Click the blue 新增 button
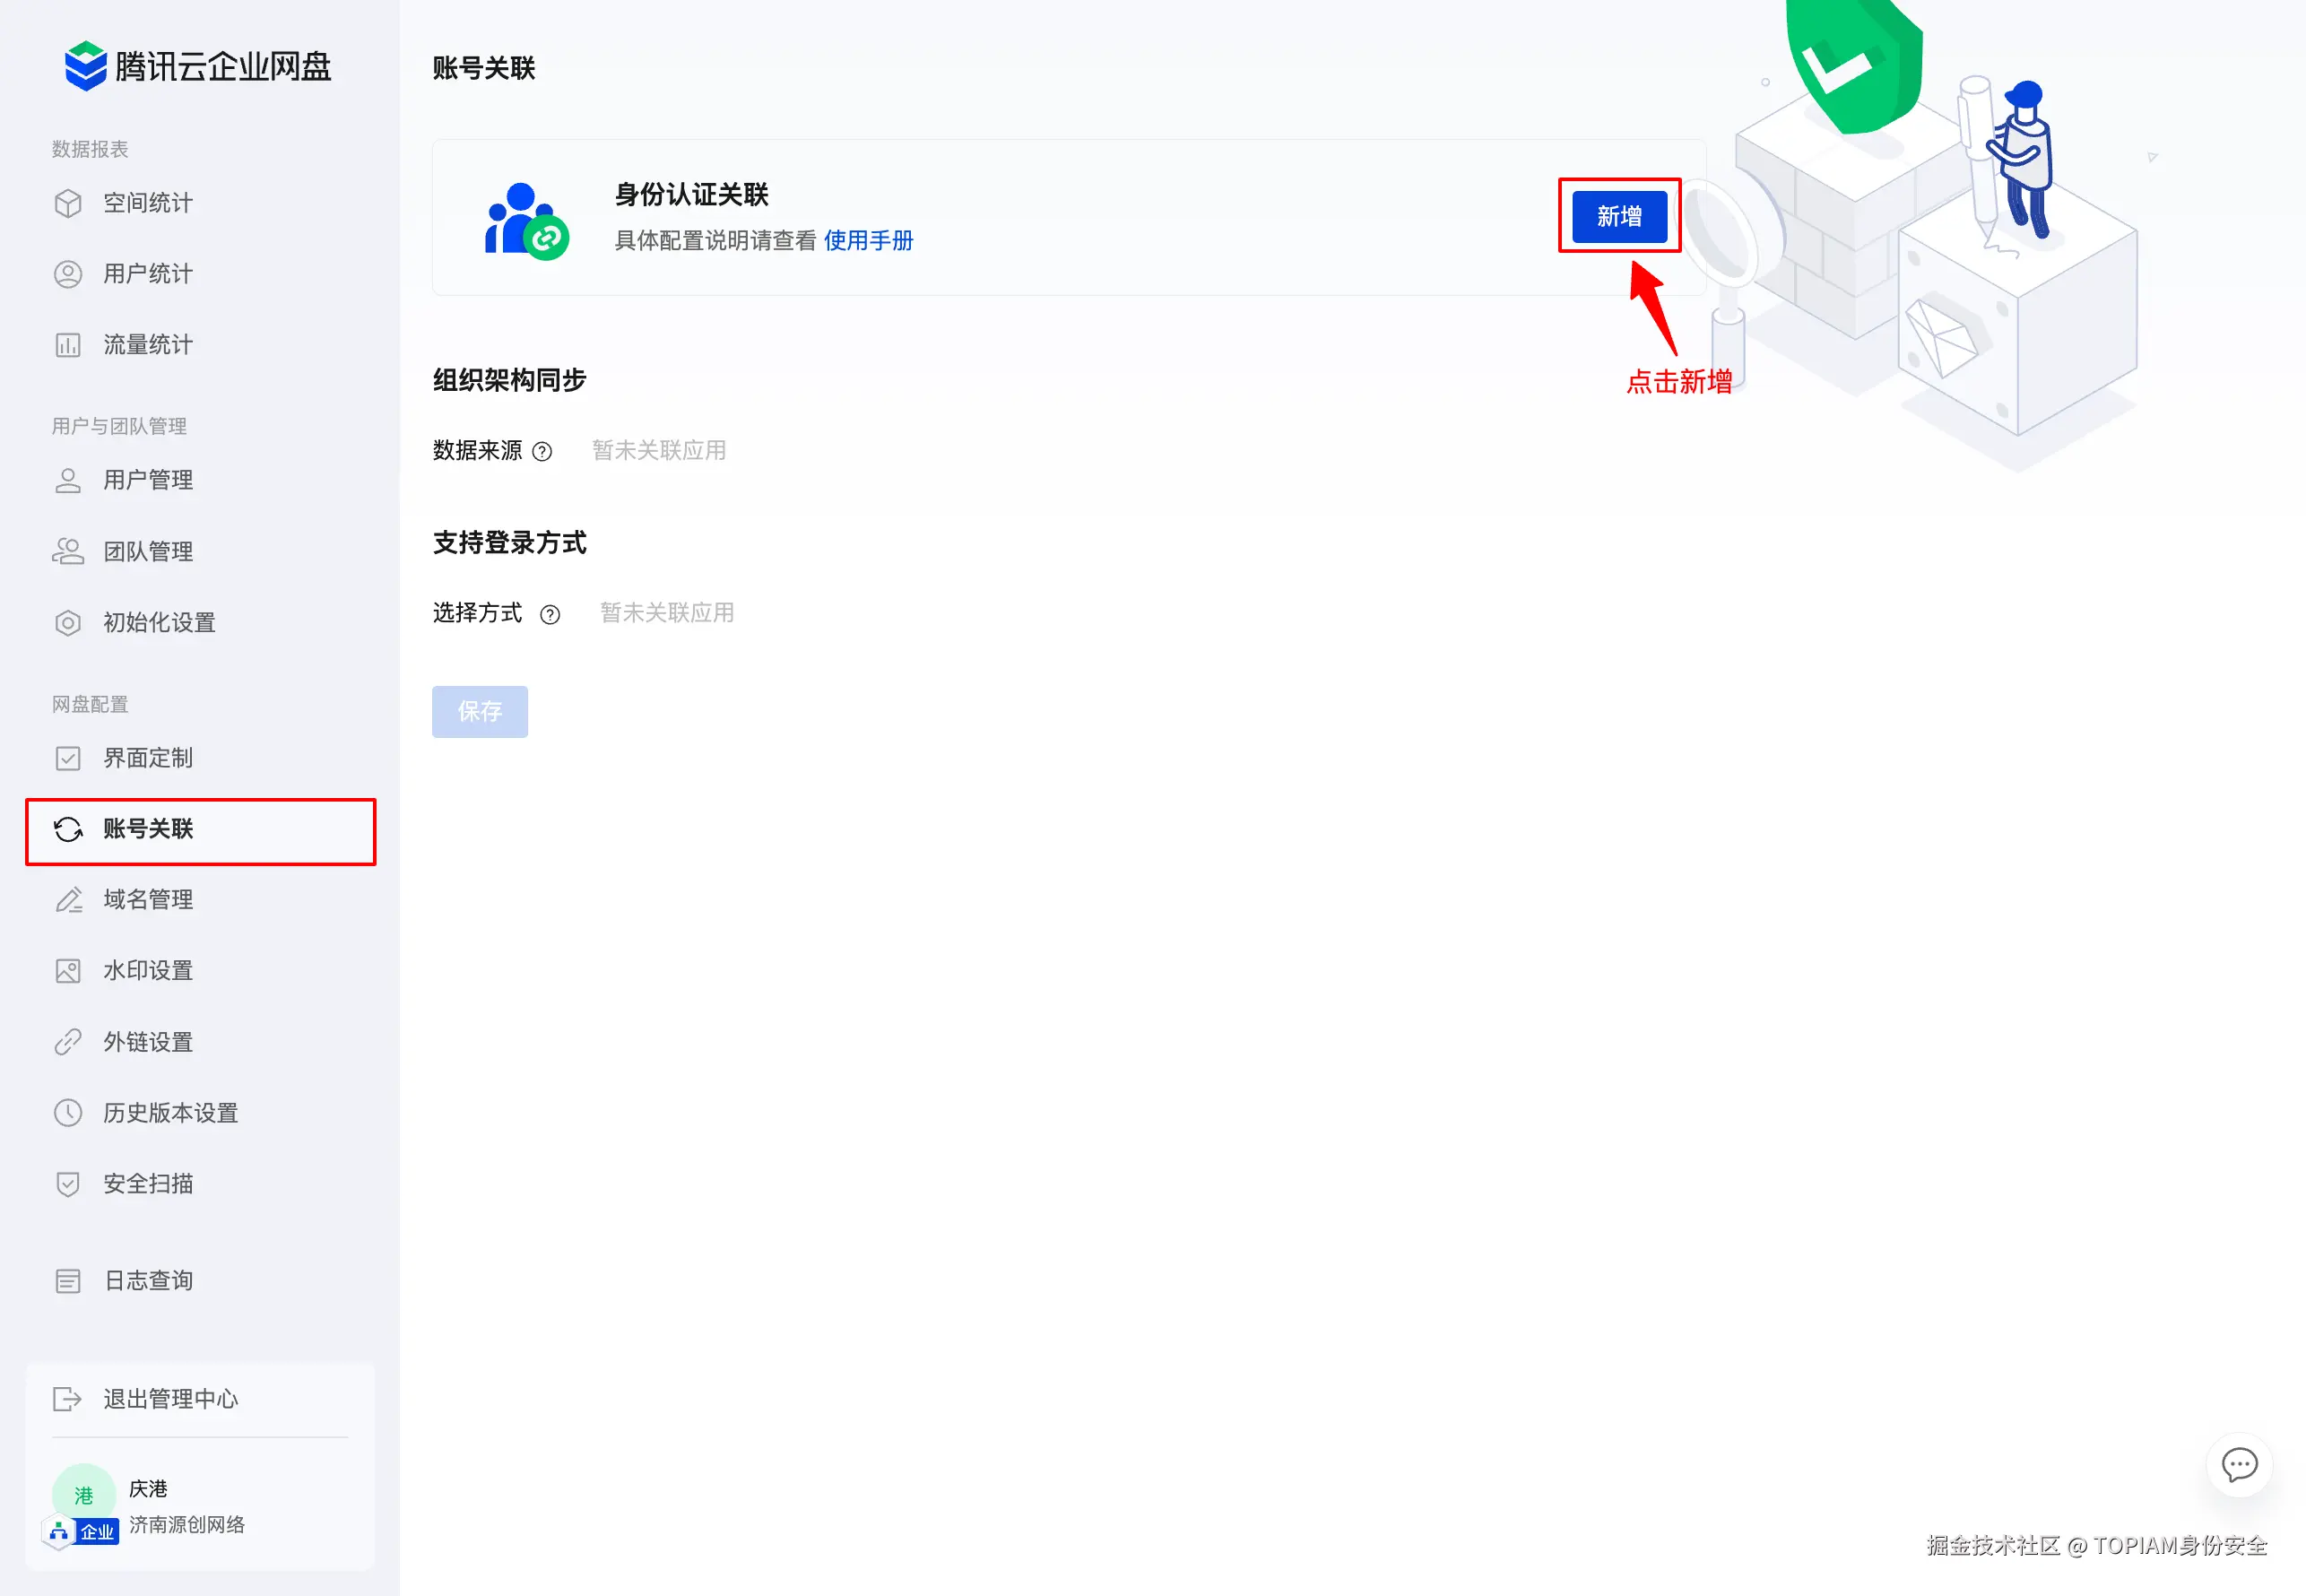Viewport: 2306px width, 1596px height. tap(1618, 216)
